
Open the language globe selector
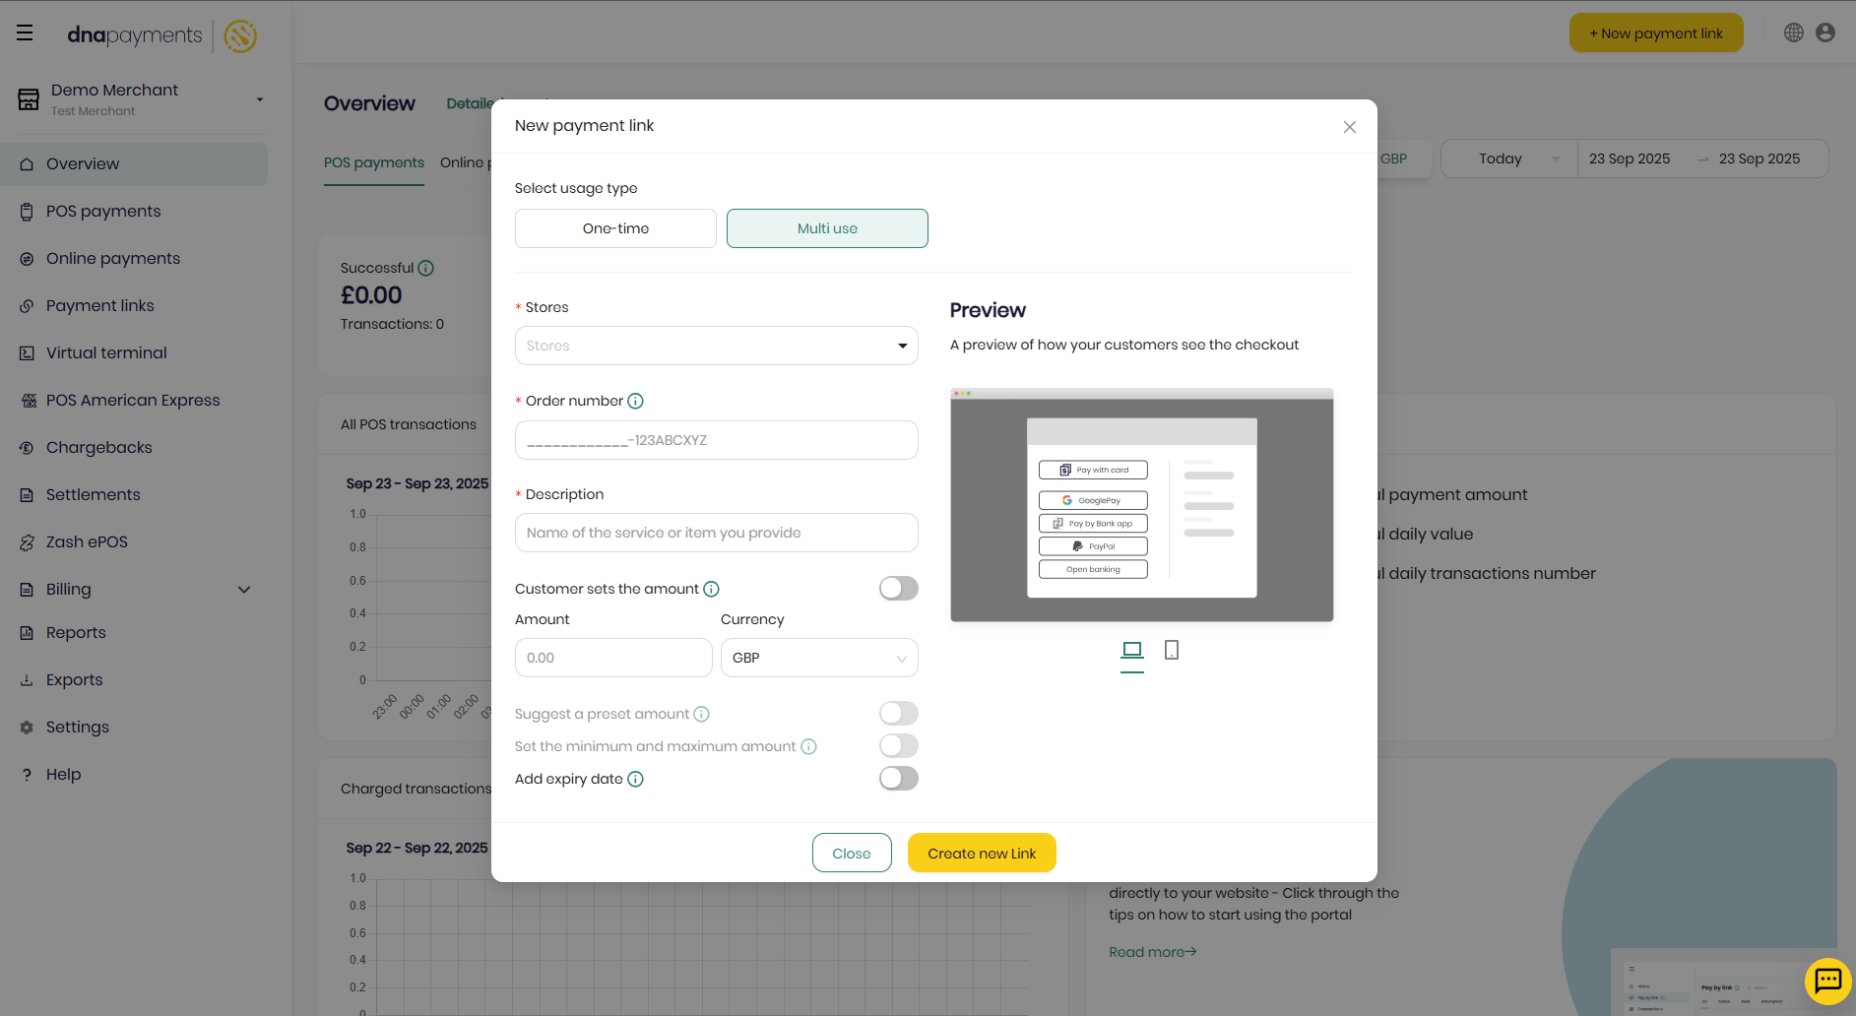pos(1793,32)
